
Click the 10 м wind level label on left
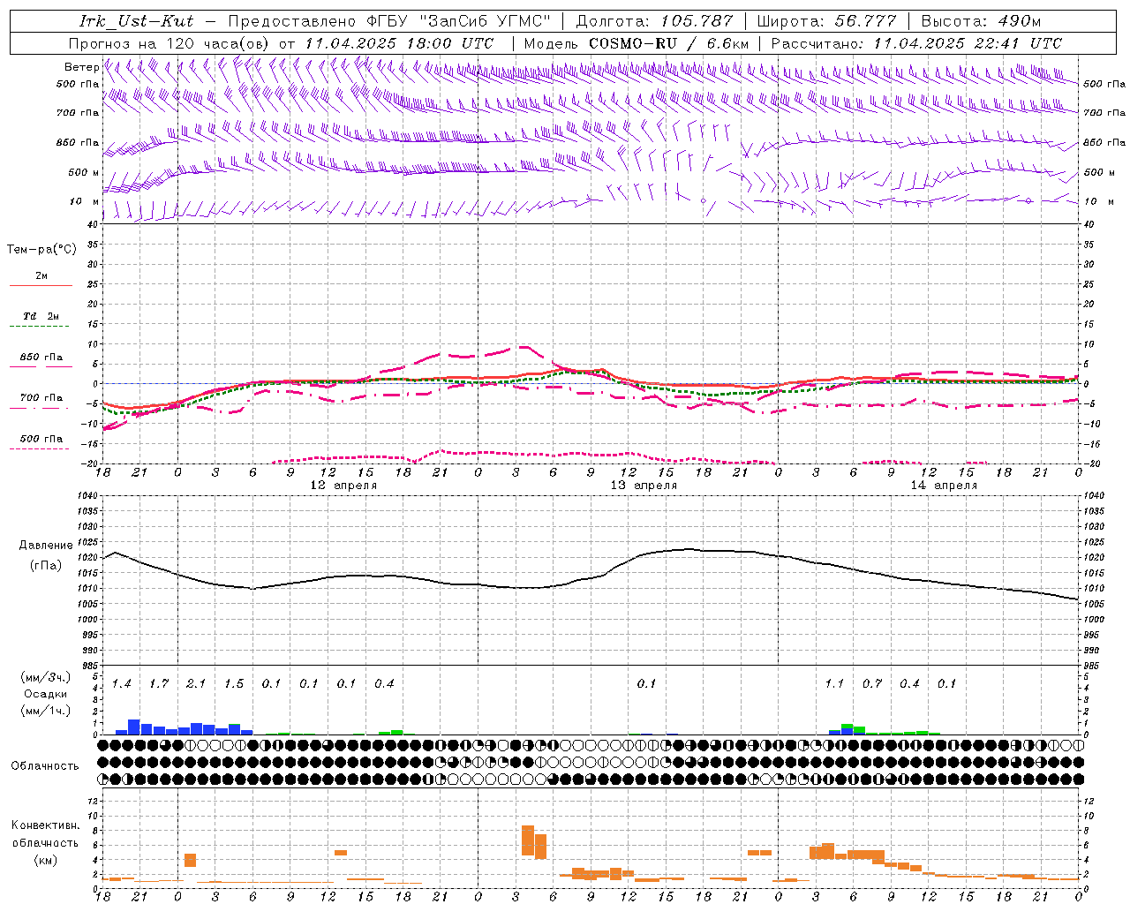click(x=84, y=201)
